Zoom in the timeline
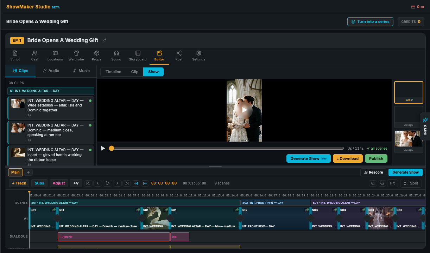The height and width of the screenshot is (253, 430). (x=382, y=183)
